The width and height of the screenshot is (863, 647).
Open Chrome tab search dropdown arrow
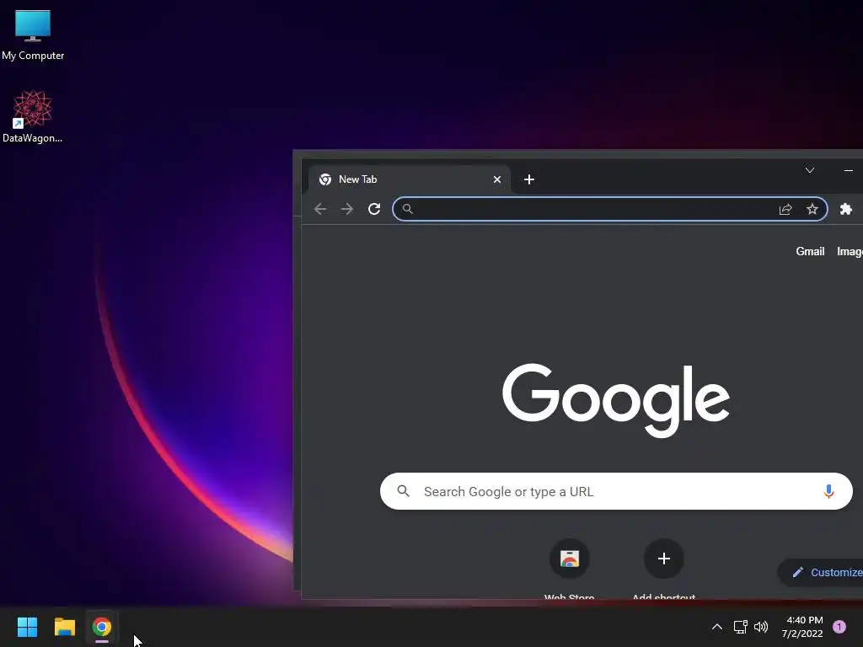click(810, 170)
